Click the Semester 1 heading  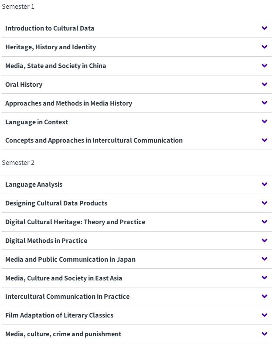click(x=18, y=7)
